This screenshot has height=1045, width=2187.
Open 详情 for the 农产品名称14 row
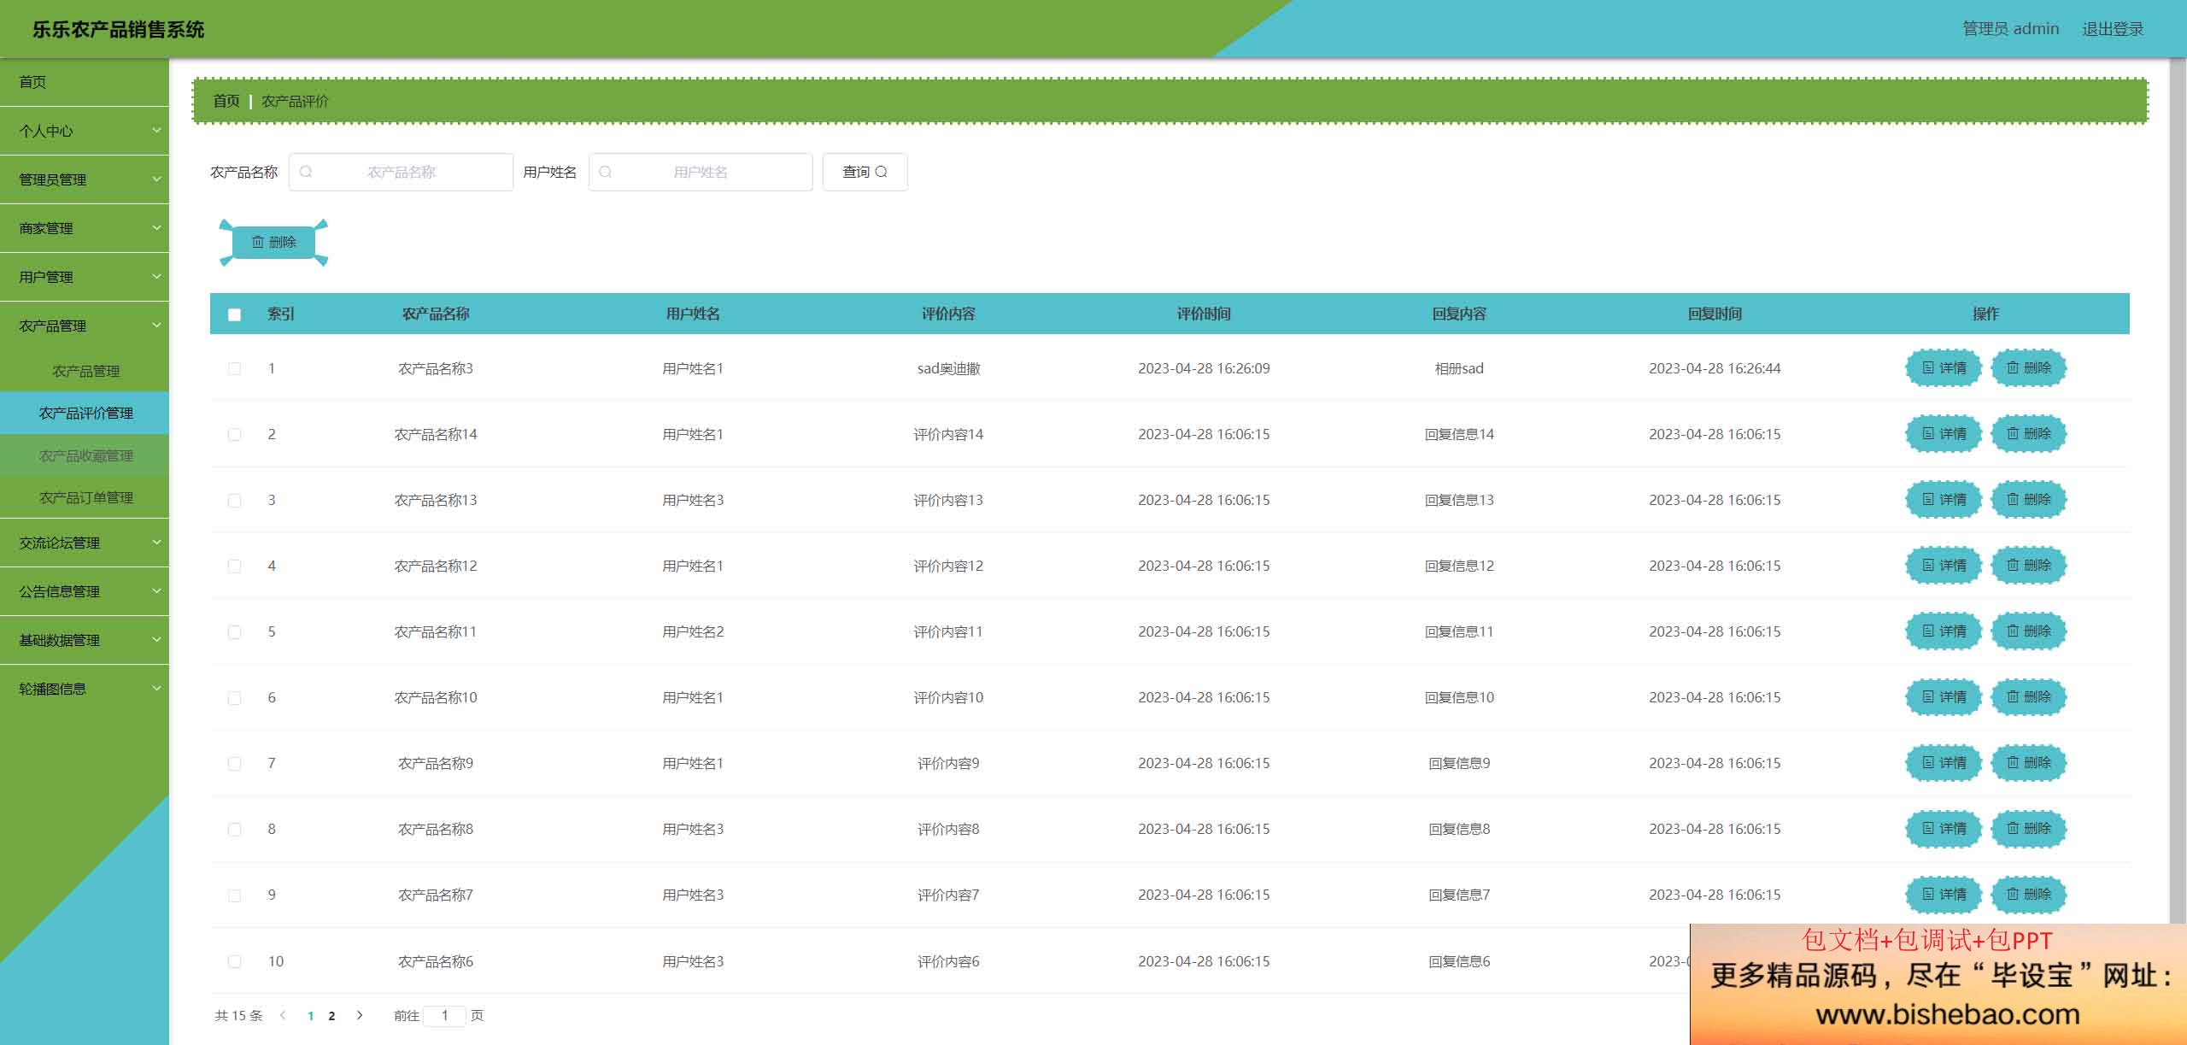coord(1944,434)
